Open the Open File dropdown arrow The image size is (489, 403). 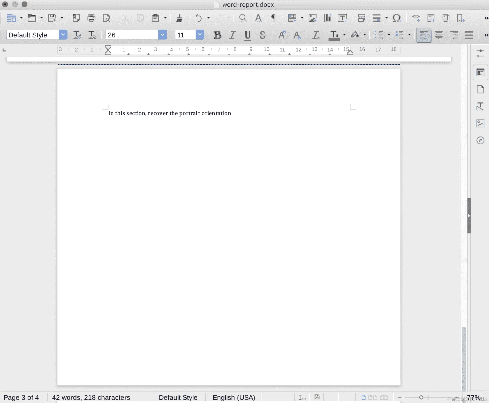pyautogui.click(x=42, y=18)
